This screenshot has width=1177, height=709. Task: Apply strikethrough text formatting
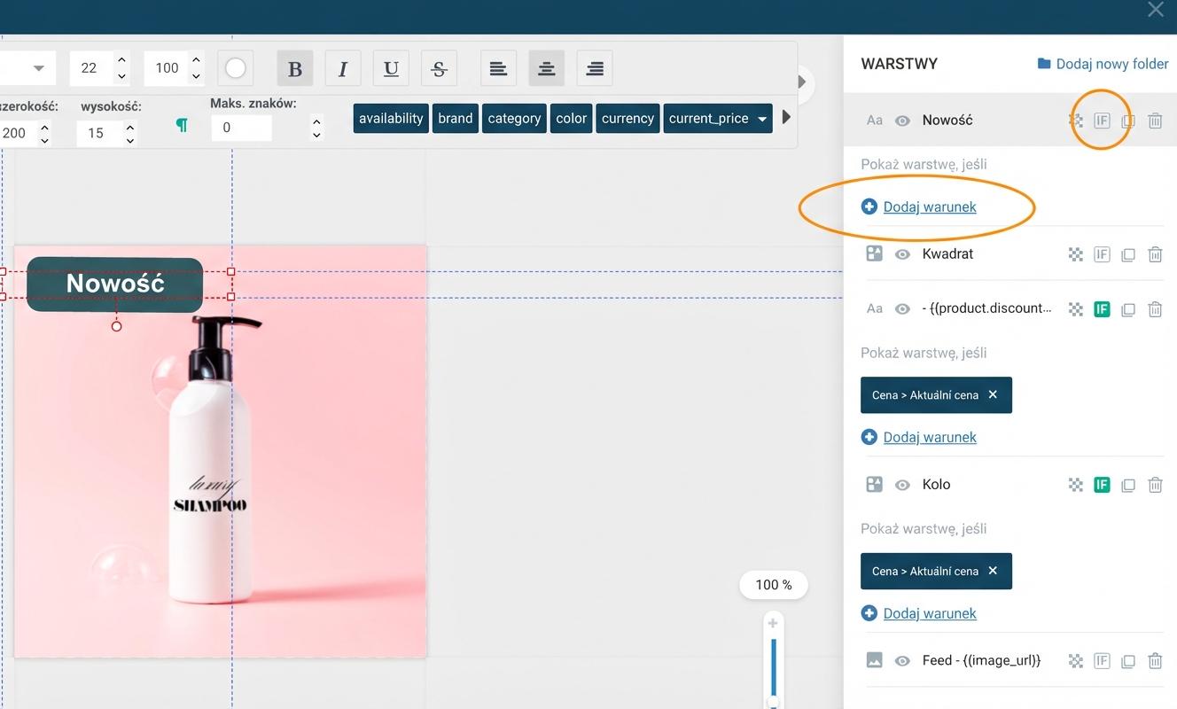[439, 68]
